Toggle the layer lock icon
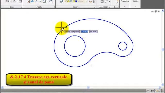Viewport: 165px width, 93px height. 74,1
